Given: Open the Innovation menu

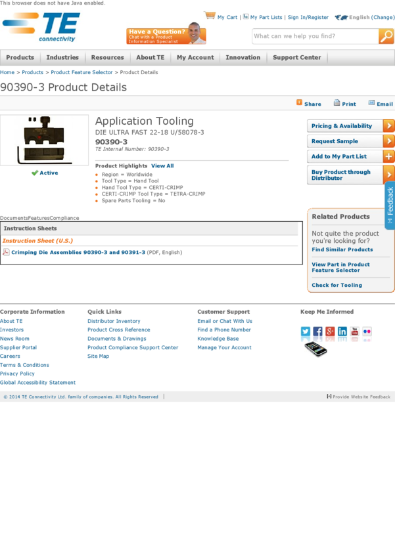Looking at the screenshot, I should click(x=243, y=57).
